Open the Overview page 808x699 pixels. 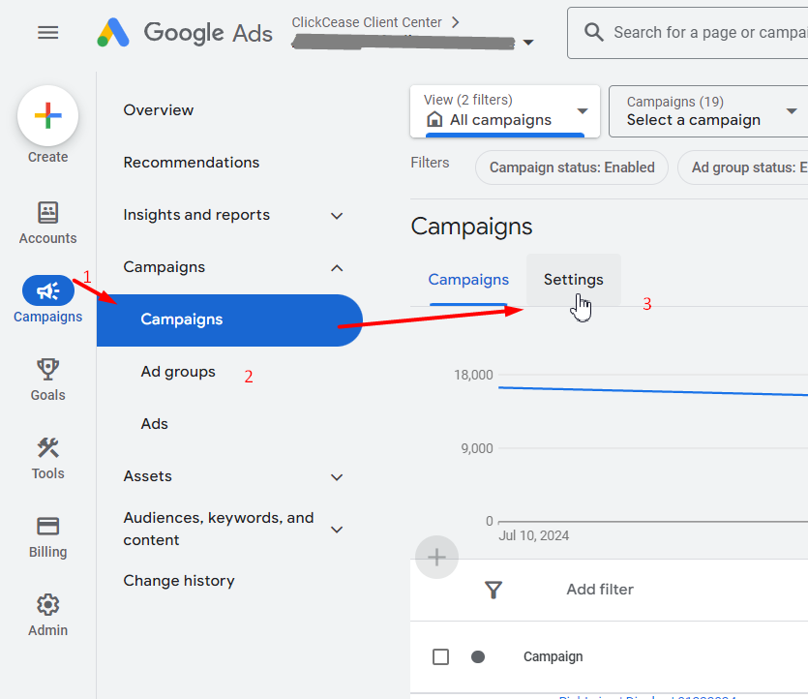(x=159, y=110)
